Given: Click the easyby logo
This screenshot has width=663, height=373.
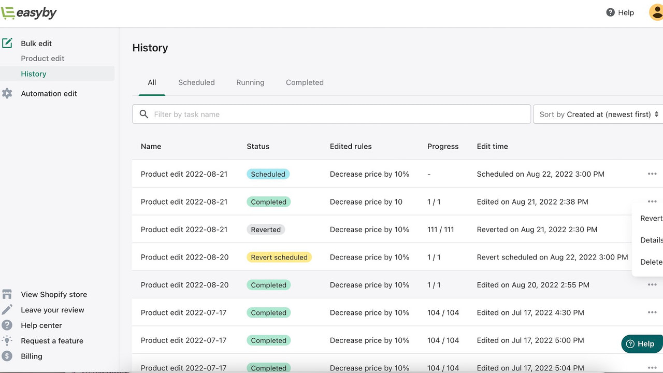Looking at the screenshot, I should tap(29, 12).
